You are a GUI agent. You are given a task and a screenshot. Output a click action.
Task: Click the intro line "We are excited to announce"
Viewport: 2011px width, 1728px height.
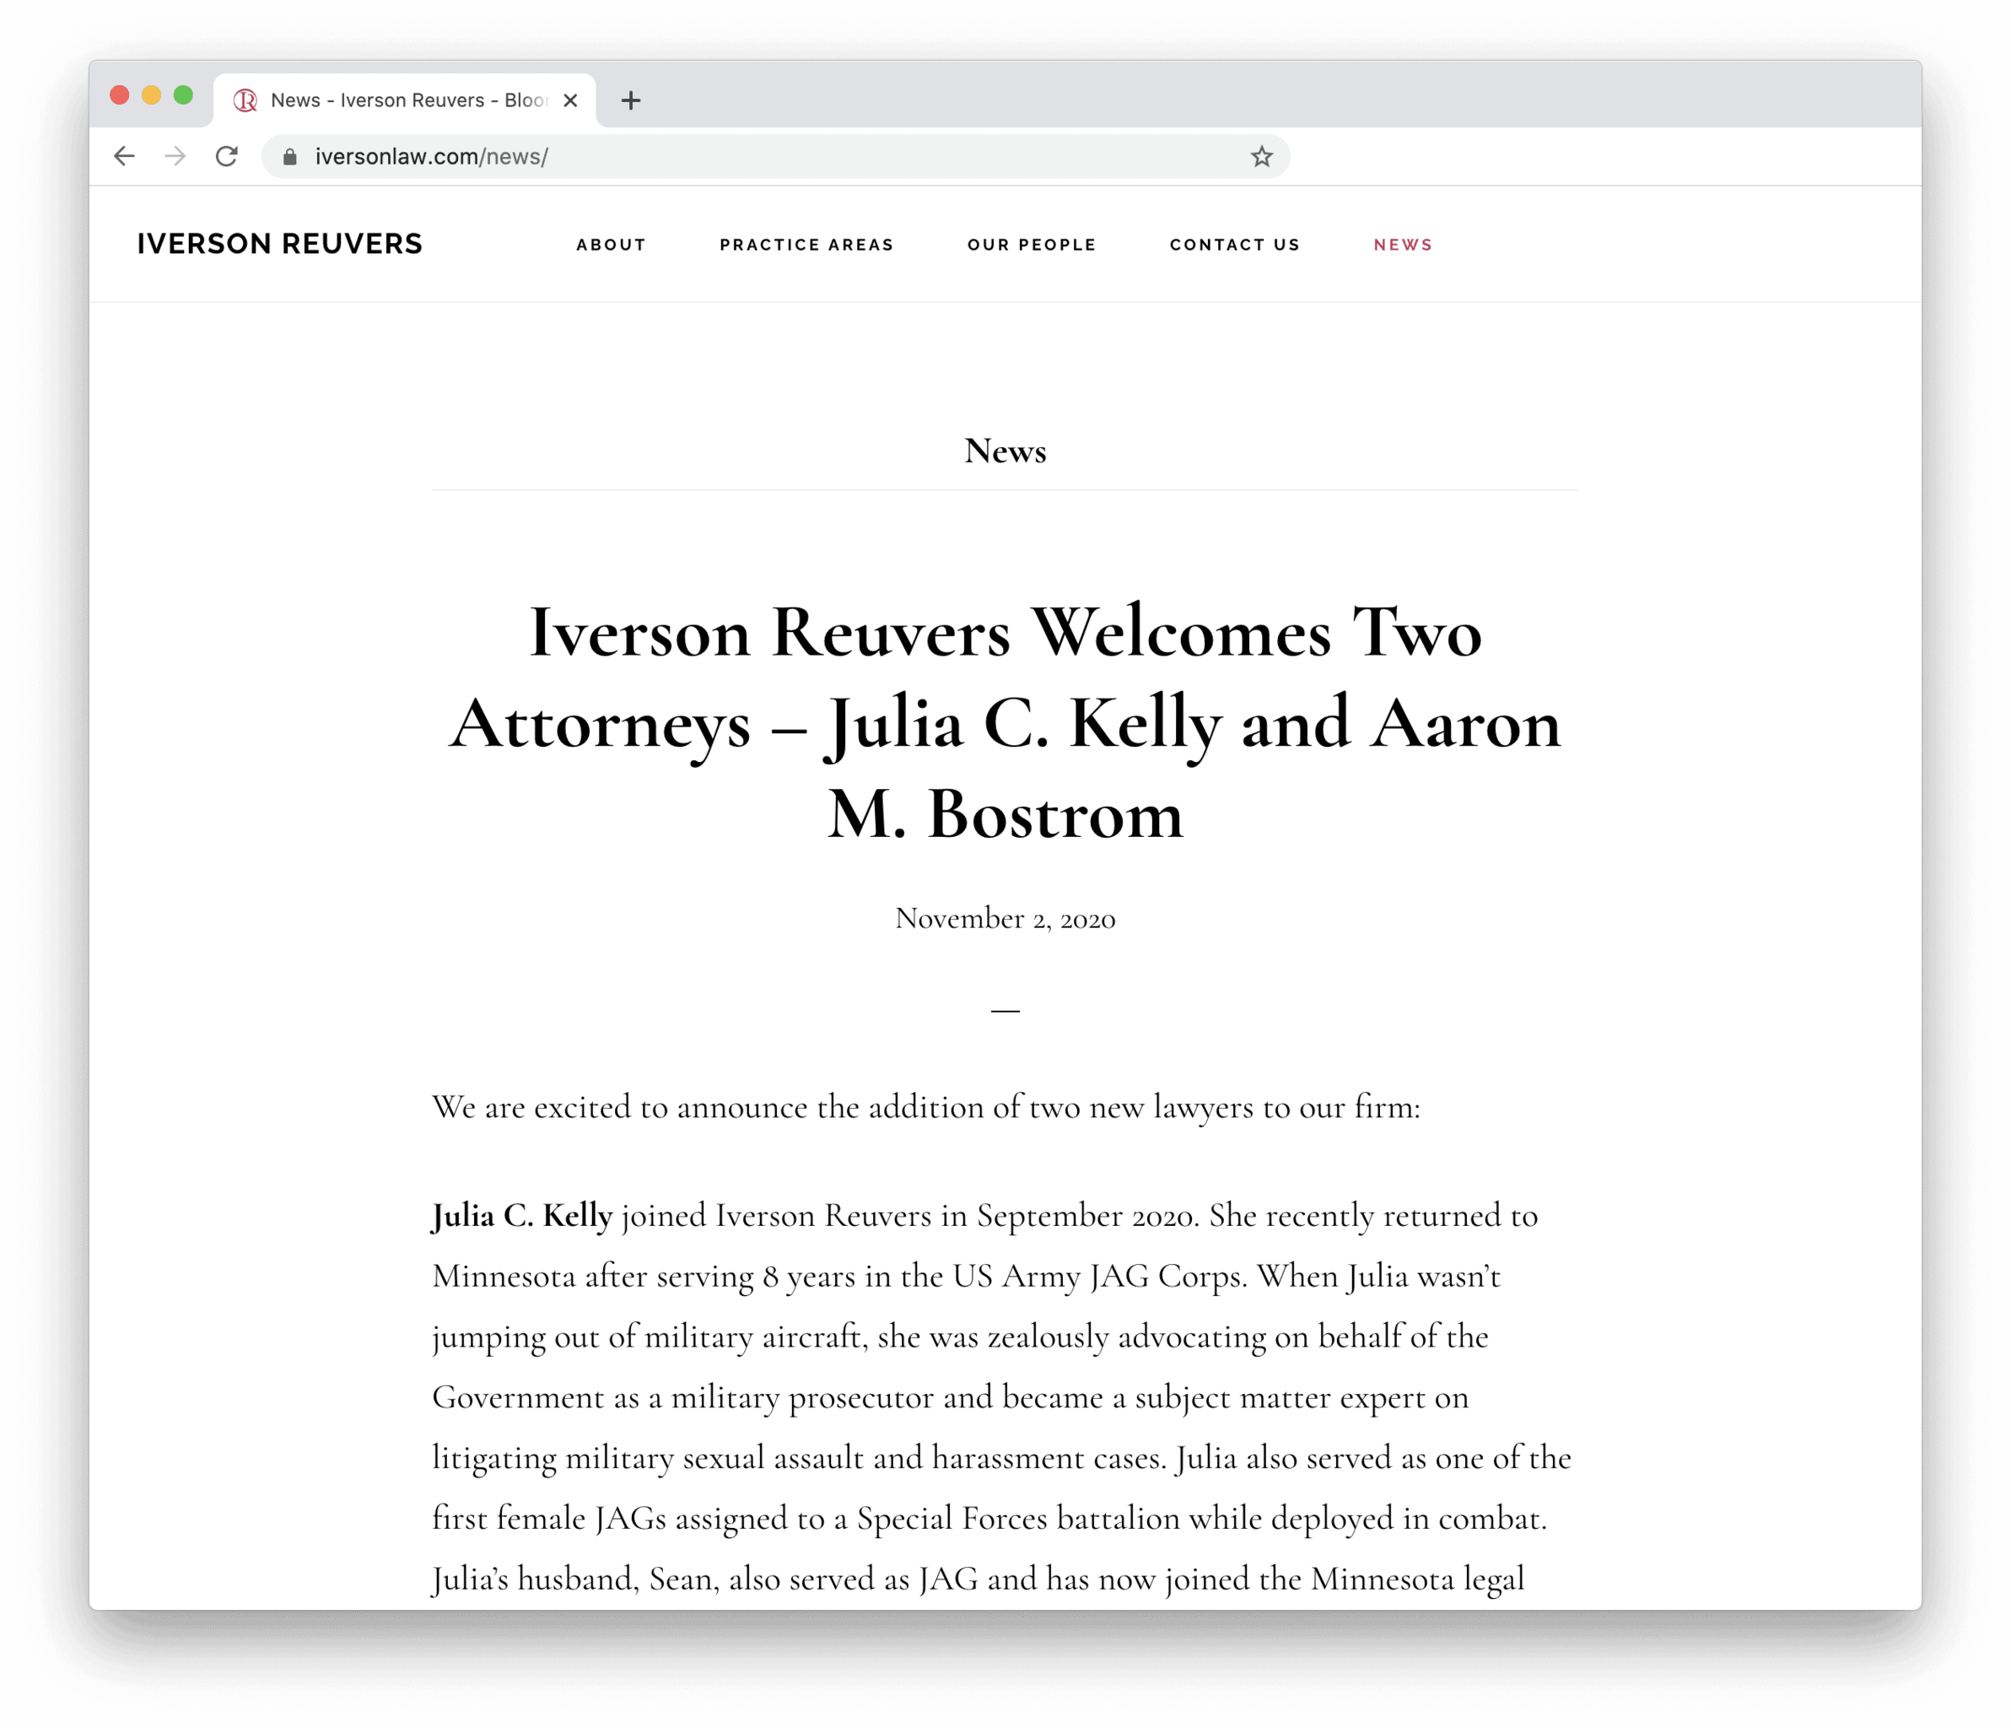(x=926, y=1107)
